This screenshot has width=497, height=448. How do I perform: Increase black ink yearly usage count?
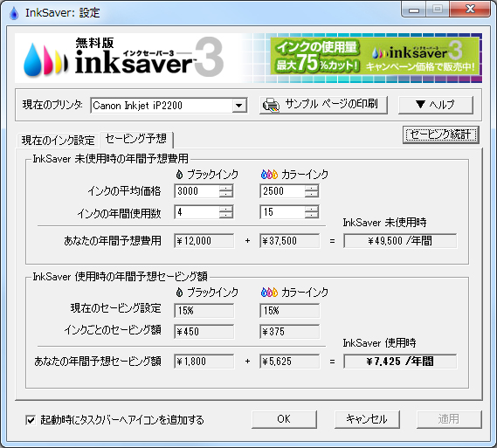tap(226, 209)
